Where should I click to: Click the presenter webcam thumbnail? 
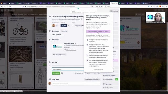pos(155,17)
